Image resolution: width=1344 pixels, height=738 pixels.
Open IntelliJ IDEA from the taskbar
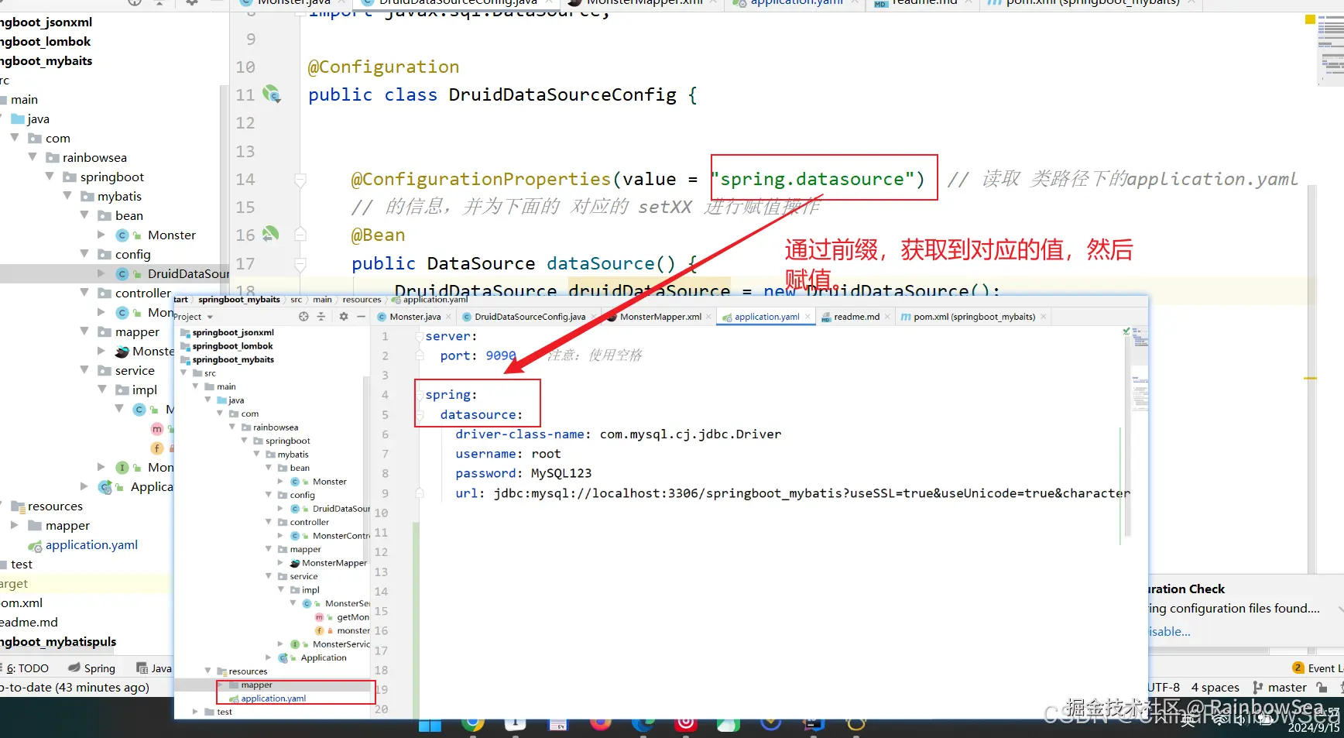point(814,723)
